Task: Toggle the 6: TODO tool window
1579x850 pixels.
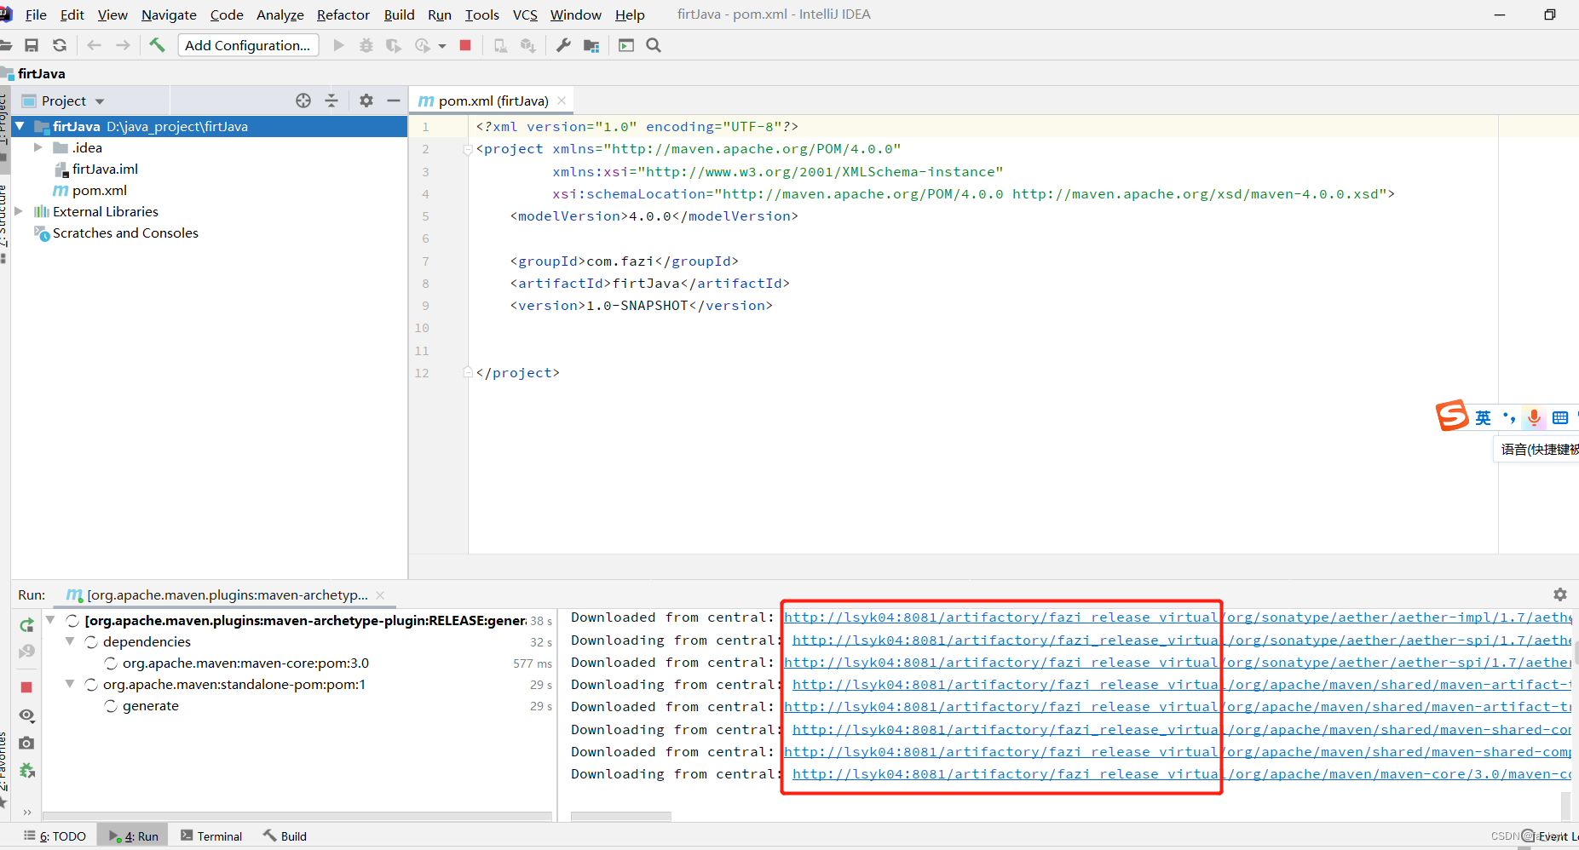Action: pyautogui.click(x=55, y=836)
